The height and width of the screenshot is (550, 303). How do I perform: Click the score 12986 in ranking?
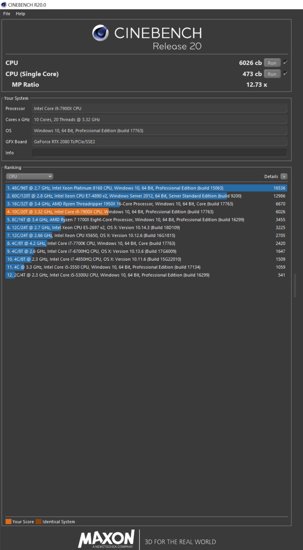(279, 196)
